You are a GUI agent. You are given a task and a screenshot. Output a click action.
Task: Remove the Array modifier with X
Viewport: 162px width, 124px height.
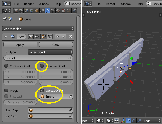(71, 37)
